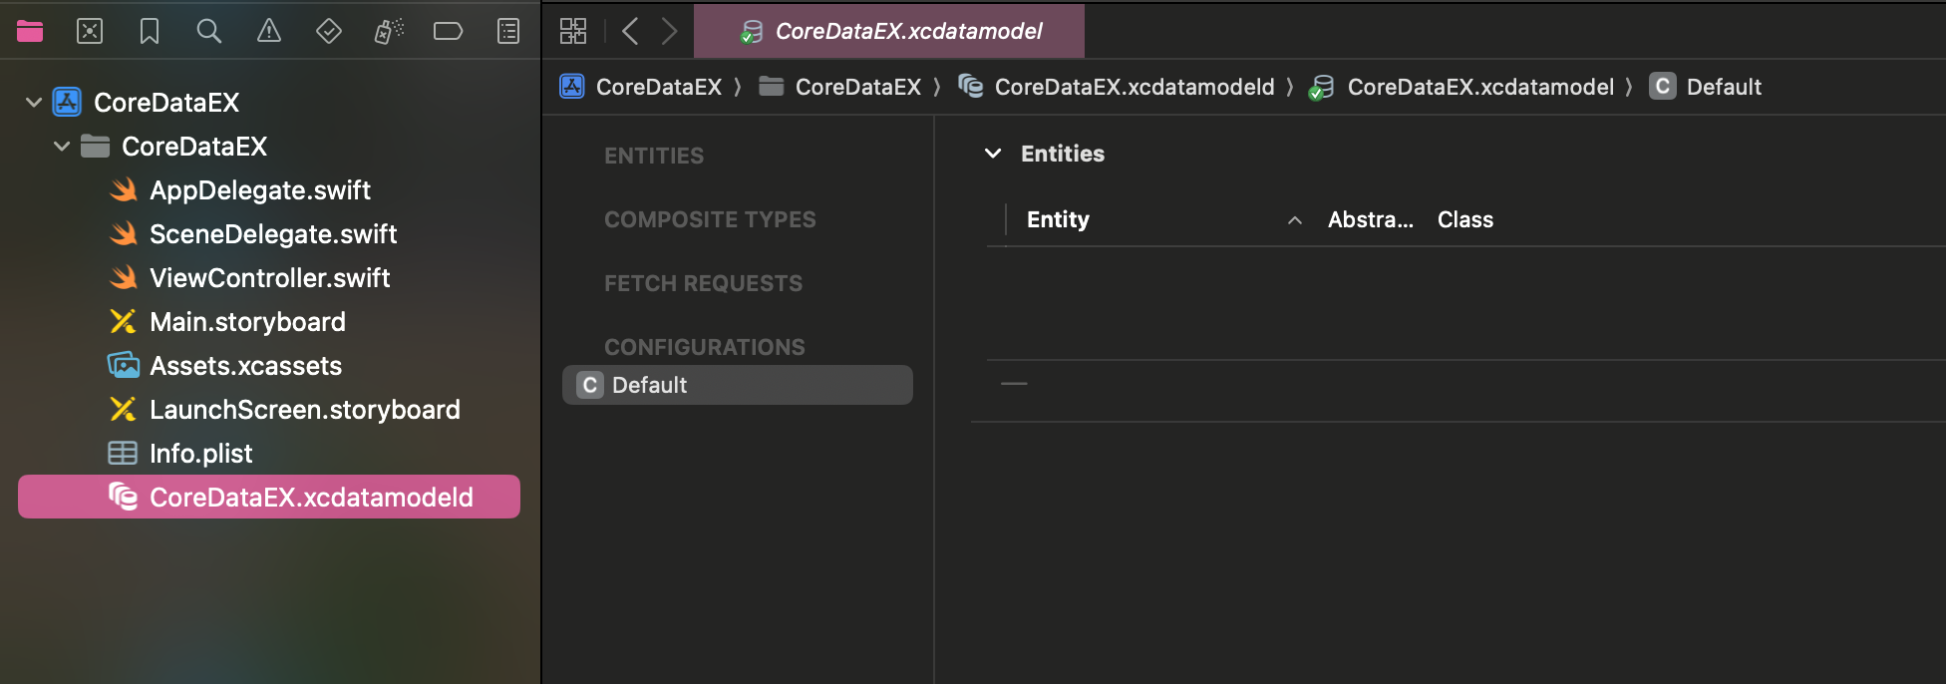This screenshot has width=1946, height=684.
Task: Open the Bookmark navigator icon
Action: click(150, 31)
